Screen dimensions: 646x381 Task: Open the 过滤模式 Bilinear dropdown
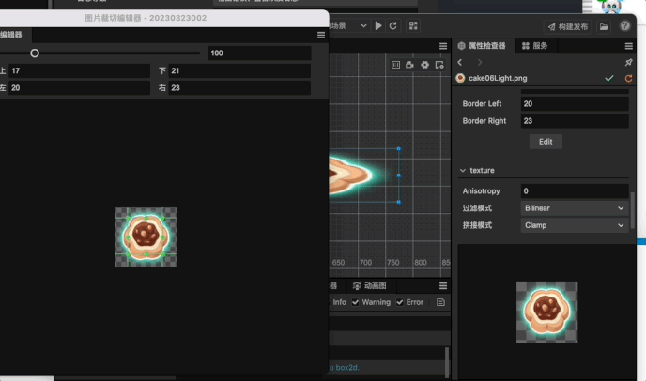575,208
